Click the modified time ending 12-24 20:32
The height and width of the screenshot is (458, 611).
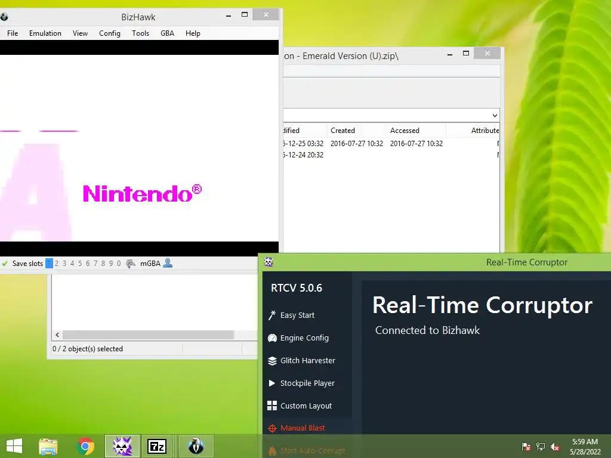pos(303,154)
